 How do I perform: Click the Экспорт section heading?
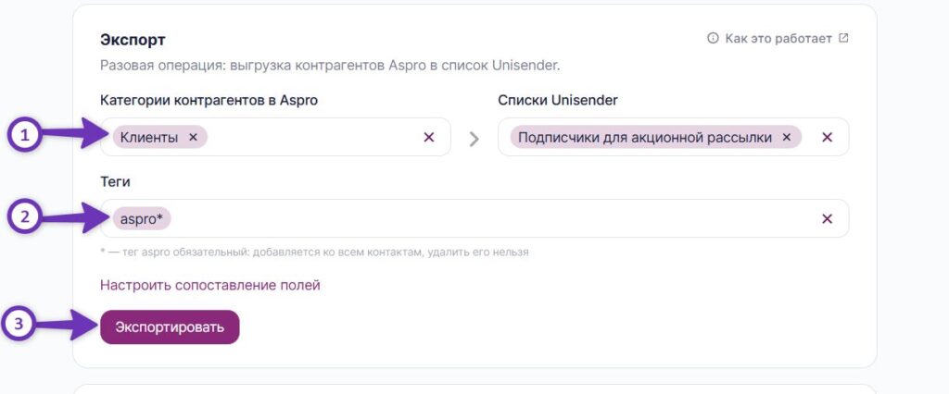pos(133,40)
